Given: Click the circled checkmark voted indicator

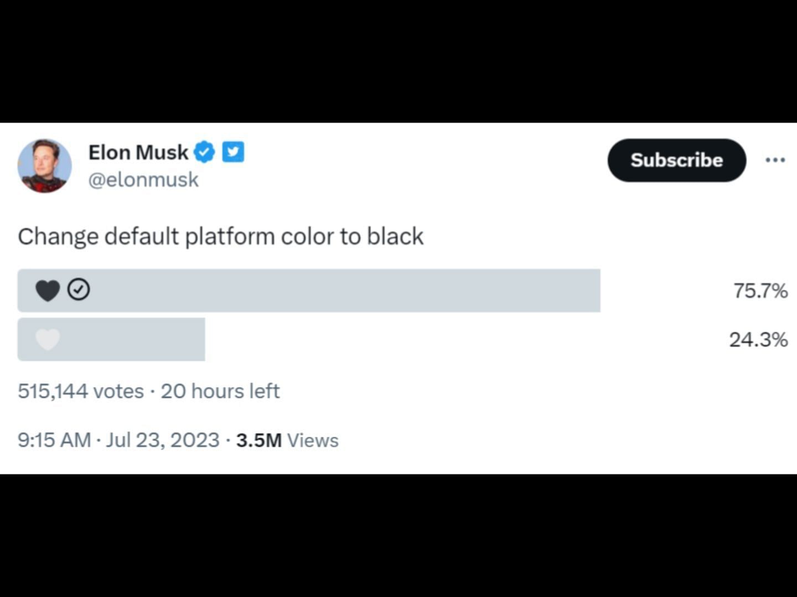Looking at the screenshot, I should pos(79,290).
